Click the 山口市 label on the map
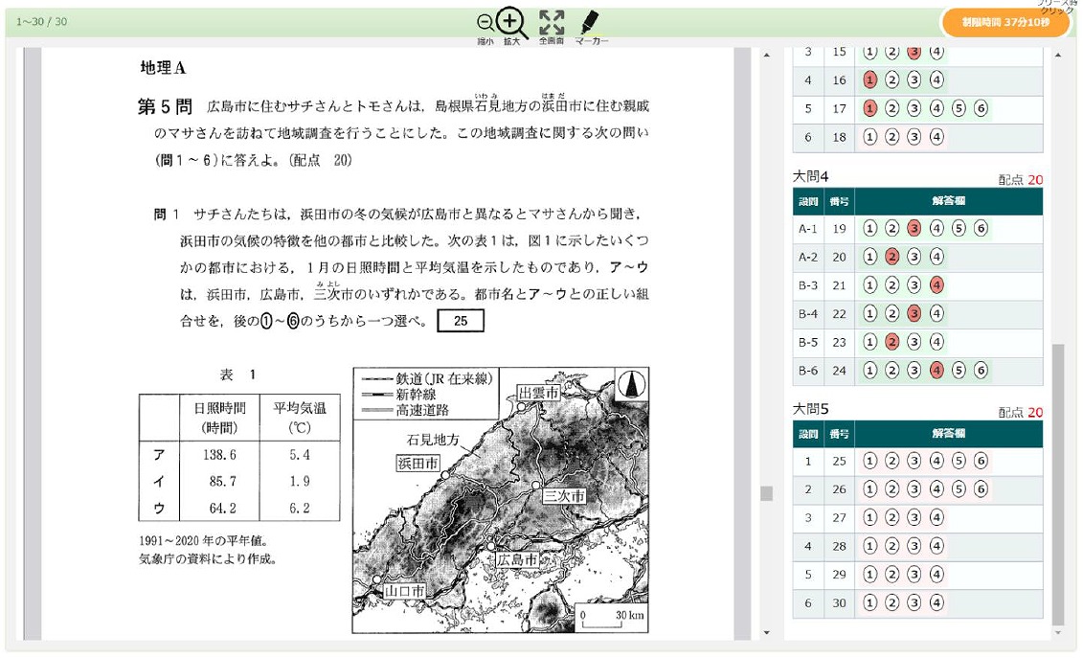The height and width of the screenshot is (658, 1083). (x=404, y=591)
